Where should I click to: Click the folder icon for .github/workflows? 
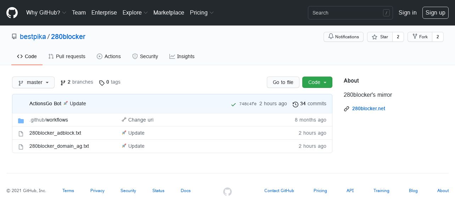(x=21, y=120)
